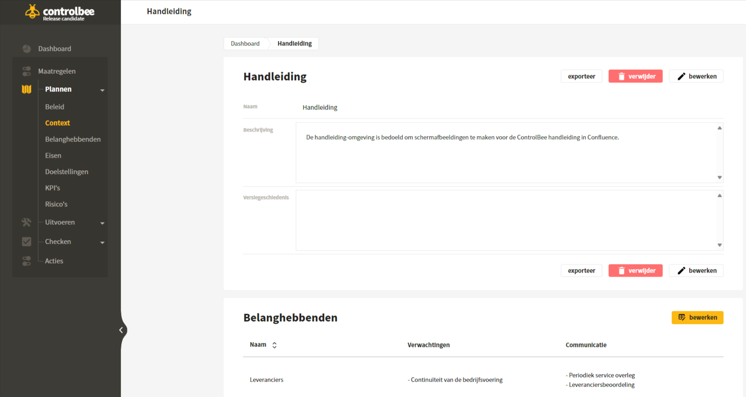Click the top bewerken pencil button
Screen dimensions: 746x397
[696, 76]
